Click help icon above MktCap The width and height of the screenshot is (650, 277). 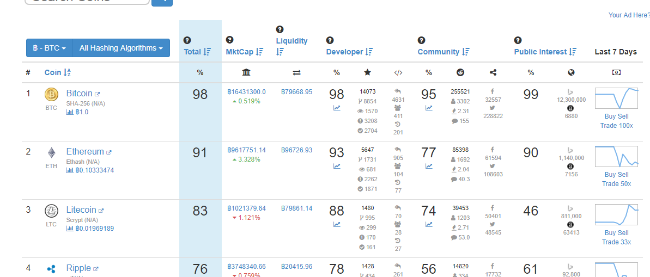click(229, 40)
